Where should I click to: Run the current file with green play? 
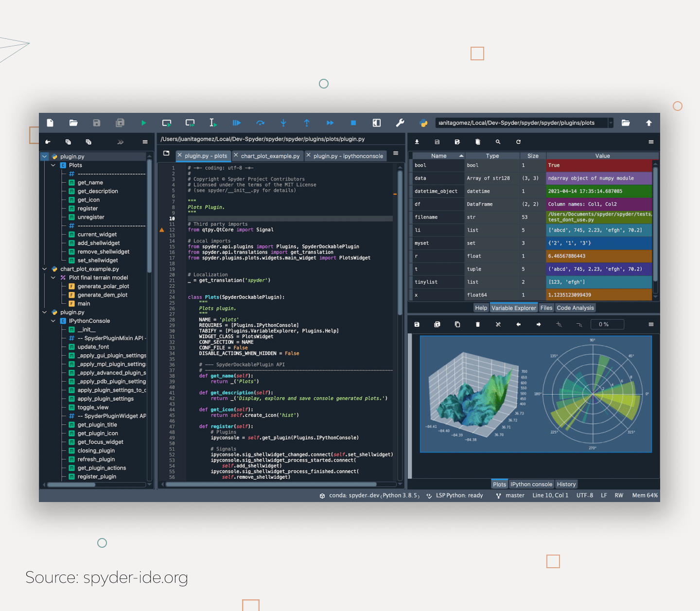pyautogui.click(x=143, y=123)
